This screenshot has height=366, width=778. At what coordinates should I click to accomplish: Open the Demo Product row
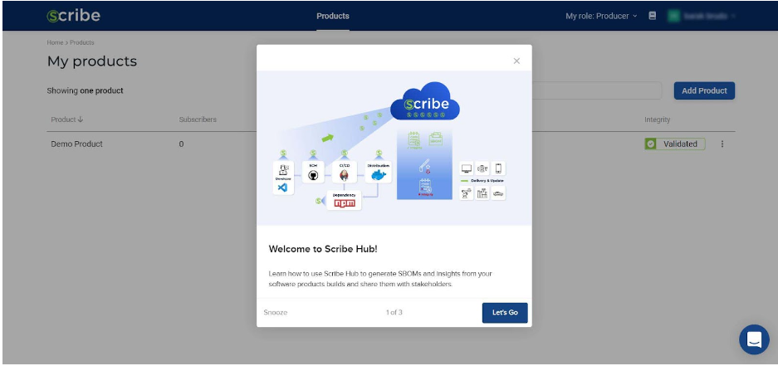[77, 144]
